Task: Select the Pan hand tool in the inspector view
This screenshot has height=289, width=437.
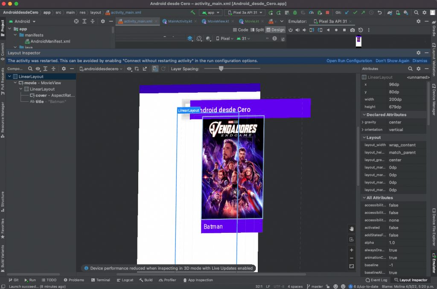Action: [352, 229]
